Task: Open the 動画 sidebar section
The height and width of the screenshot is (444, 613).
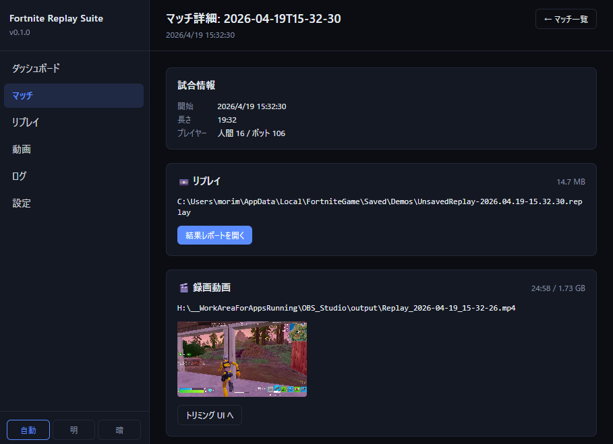Action: click(x=22, y=150)
